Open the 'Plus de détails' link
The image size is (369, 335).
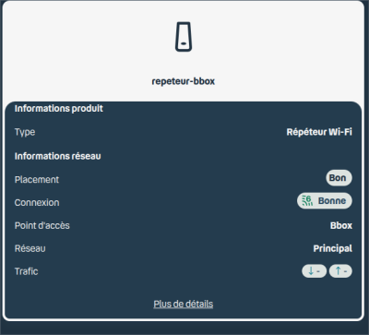tap(184, 304)
